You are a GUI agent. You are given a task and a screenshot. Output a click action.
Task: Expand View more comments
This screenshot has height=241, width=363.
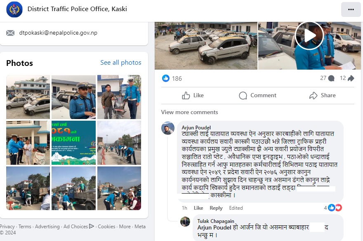(x=190, y=112)
